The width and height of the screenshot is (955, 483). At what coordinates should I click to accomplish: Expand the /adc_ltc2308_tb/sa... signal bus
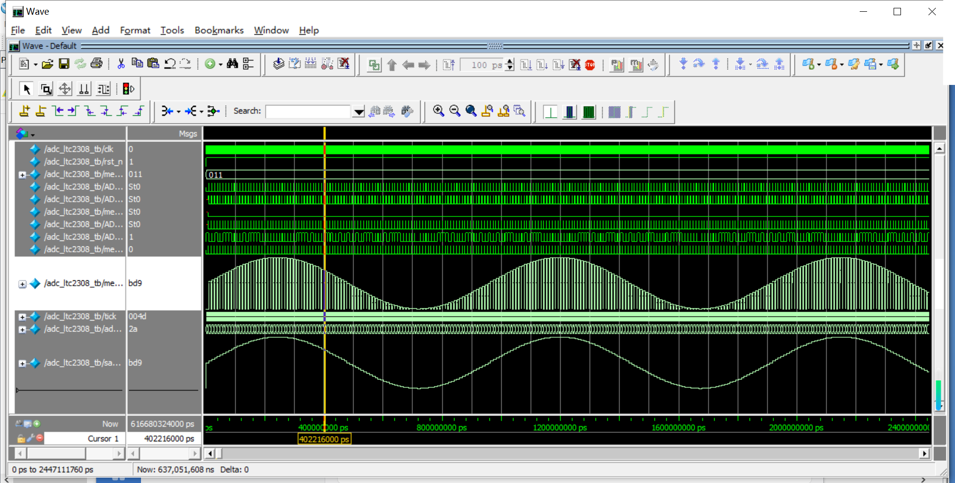(x=22, y=364)
